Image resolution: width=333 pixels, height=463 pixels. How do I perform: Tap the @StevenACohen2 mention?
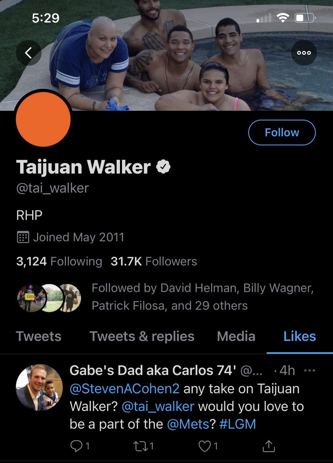coord(125,389)
